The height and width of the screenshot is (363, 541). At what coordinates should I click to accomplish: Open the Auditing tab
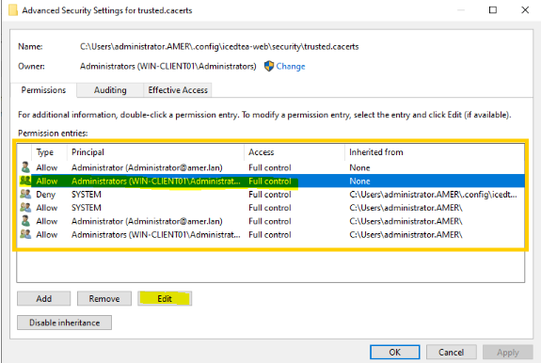[x=110, y=90]
